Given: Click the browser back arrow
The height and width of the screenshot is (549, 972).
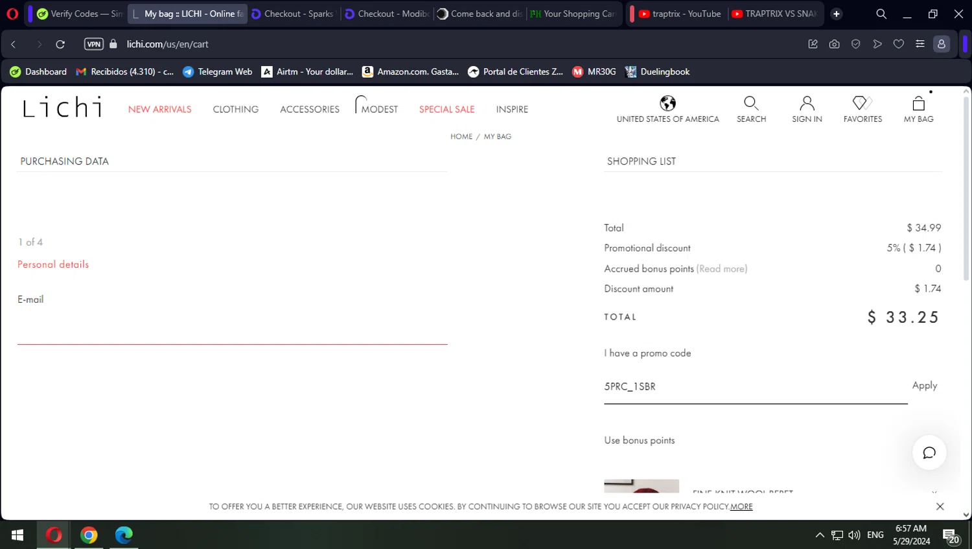Looking at the screenshot, I should (x=14, y=44).
